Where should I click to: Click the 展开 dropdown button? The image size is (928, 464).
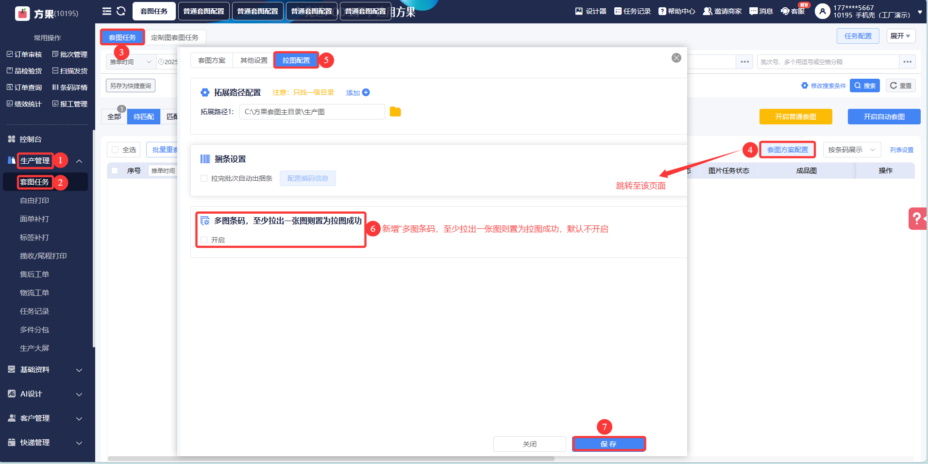[x=901, y=36]
